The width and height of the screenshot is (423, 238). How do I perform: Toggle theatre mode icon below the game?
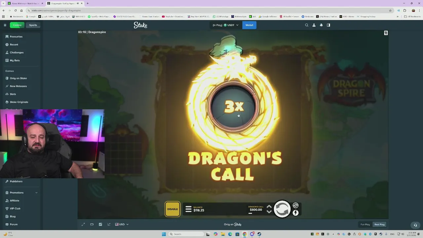pos(92,224)
